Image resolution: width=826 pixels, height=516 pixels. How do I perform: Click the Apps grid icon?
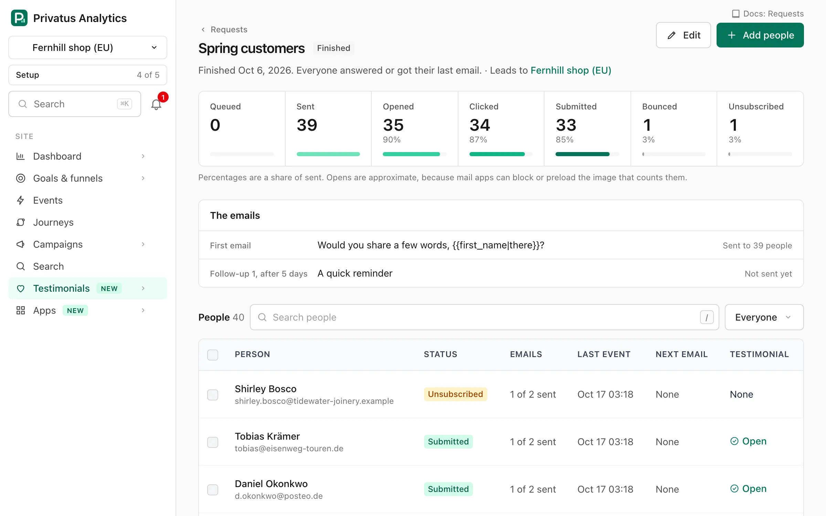(x=21, y=310)
